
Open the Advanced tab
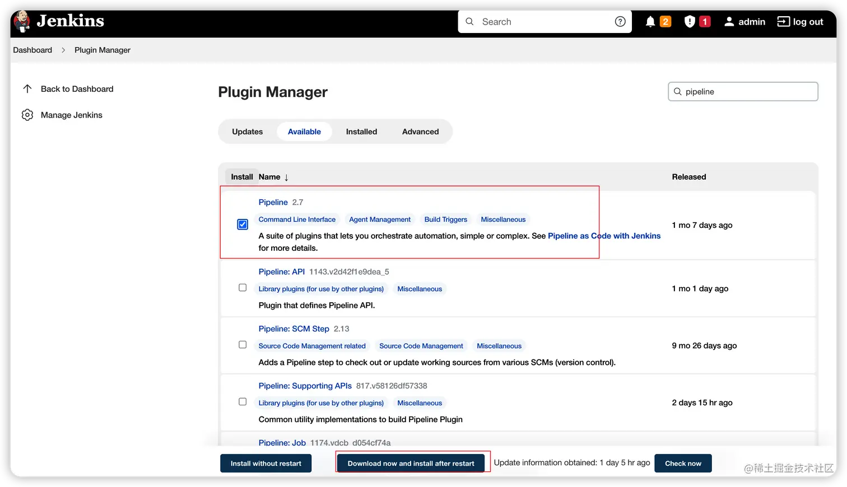click(x=421, y=132)
